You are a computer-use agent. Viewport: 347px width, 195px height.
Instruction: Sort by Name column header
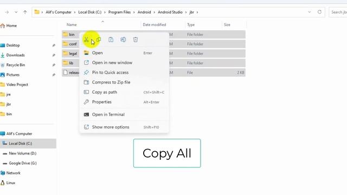72,25
